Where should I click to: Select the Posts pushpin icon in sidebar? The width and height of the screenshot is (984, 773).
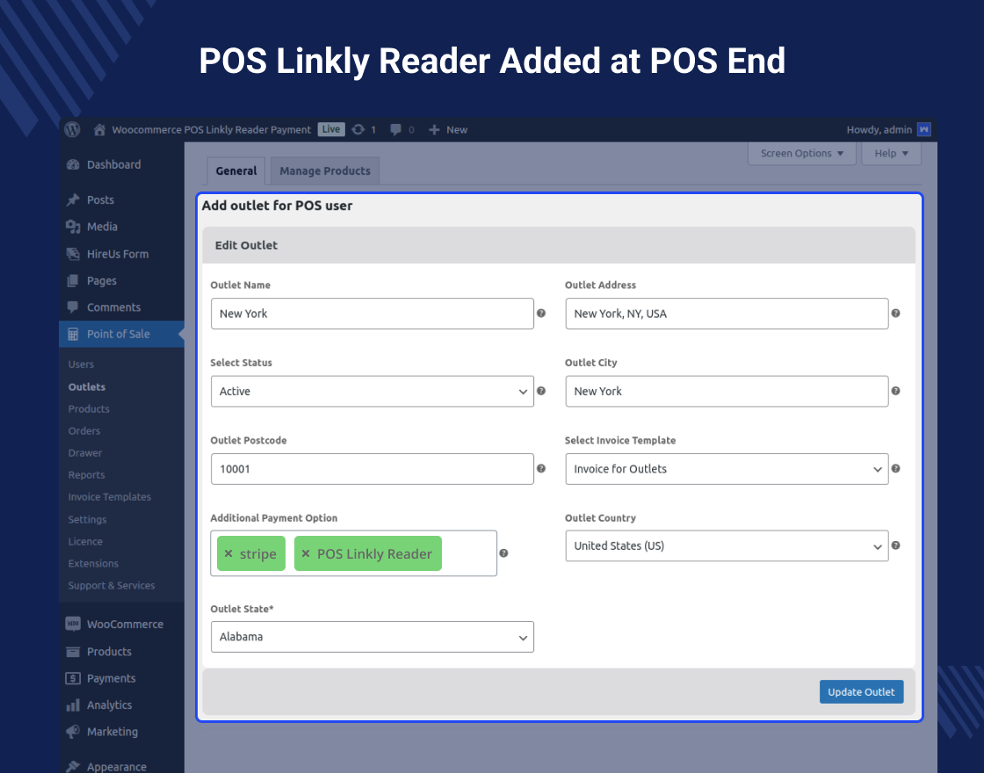click(x=71, y=199)
